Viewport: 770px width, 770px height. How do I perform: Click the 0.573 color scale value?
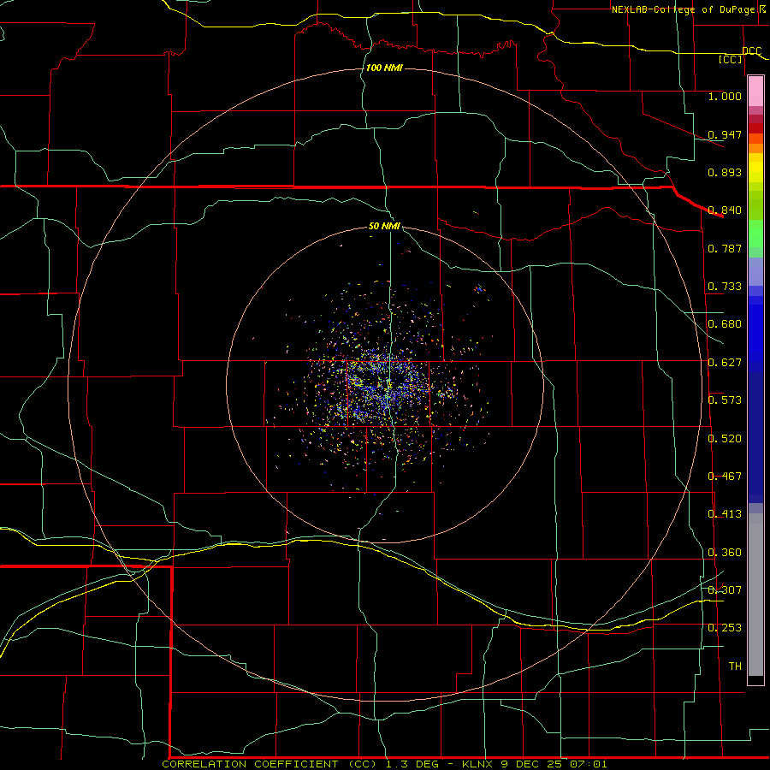pyautogui.click(x=725, y=400)
